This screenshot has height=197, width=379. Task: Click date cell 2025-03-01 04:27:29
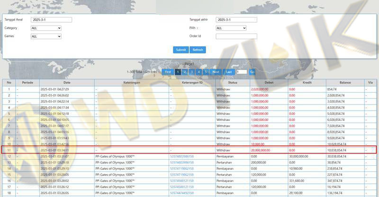(54, 89)
